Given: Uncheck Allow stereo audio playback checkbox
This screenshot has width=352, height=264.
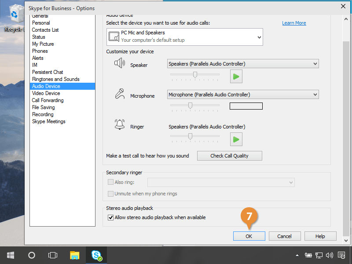Looking at the screenshot, I should tap(111, 217).
